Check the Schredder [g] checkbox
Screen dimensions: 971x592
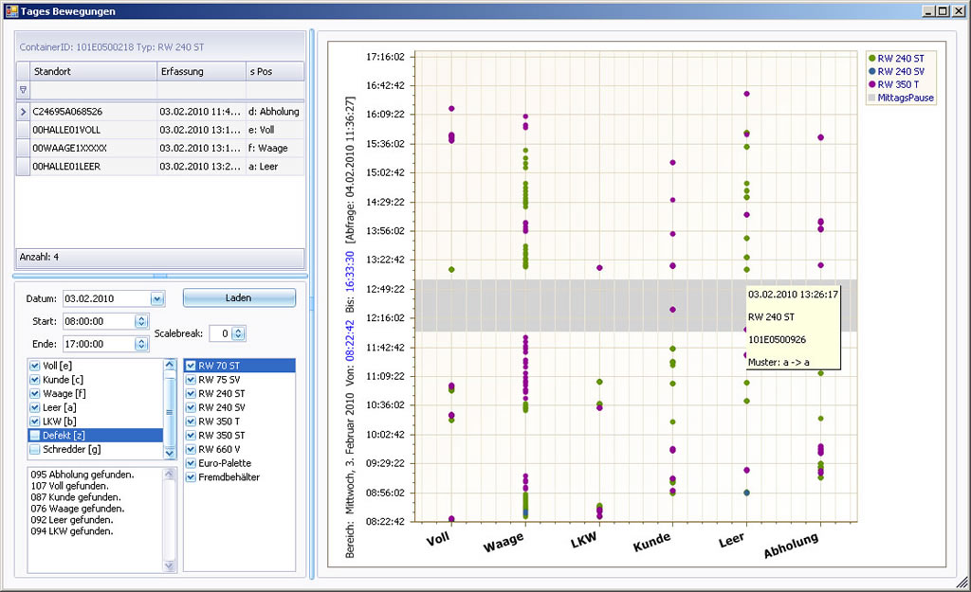pyautogui.click(x=36, y=449)
